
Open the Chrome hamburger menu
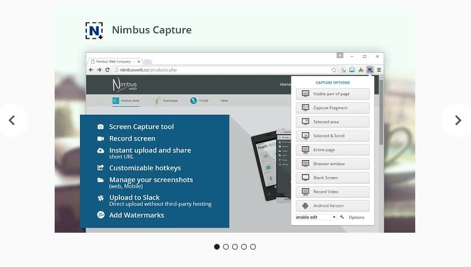pyautogui.click(x=379, y=70)
